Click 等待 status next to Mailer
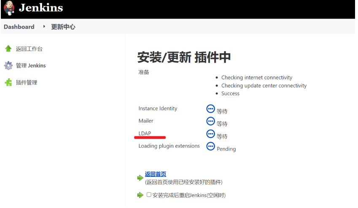The height and width of the screenshot is (208, 358). (222, 124)
